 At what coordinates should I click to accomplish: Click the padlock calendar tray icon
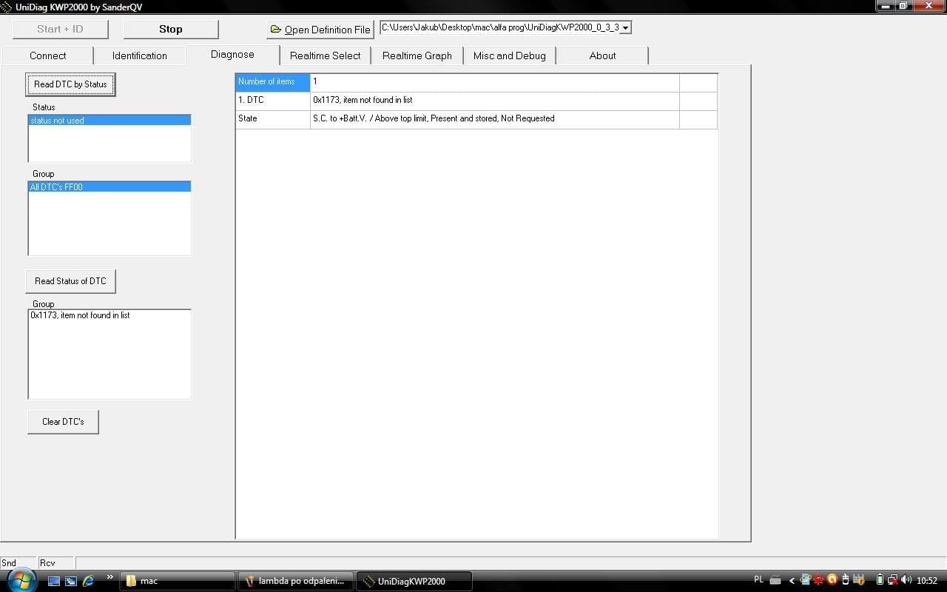click(x=858, y=580)
